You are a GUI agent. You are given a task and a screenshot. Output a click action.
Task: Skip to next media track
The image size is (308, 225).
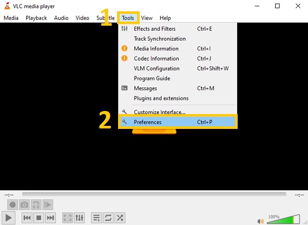coord(50,218)
